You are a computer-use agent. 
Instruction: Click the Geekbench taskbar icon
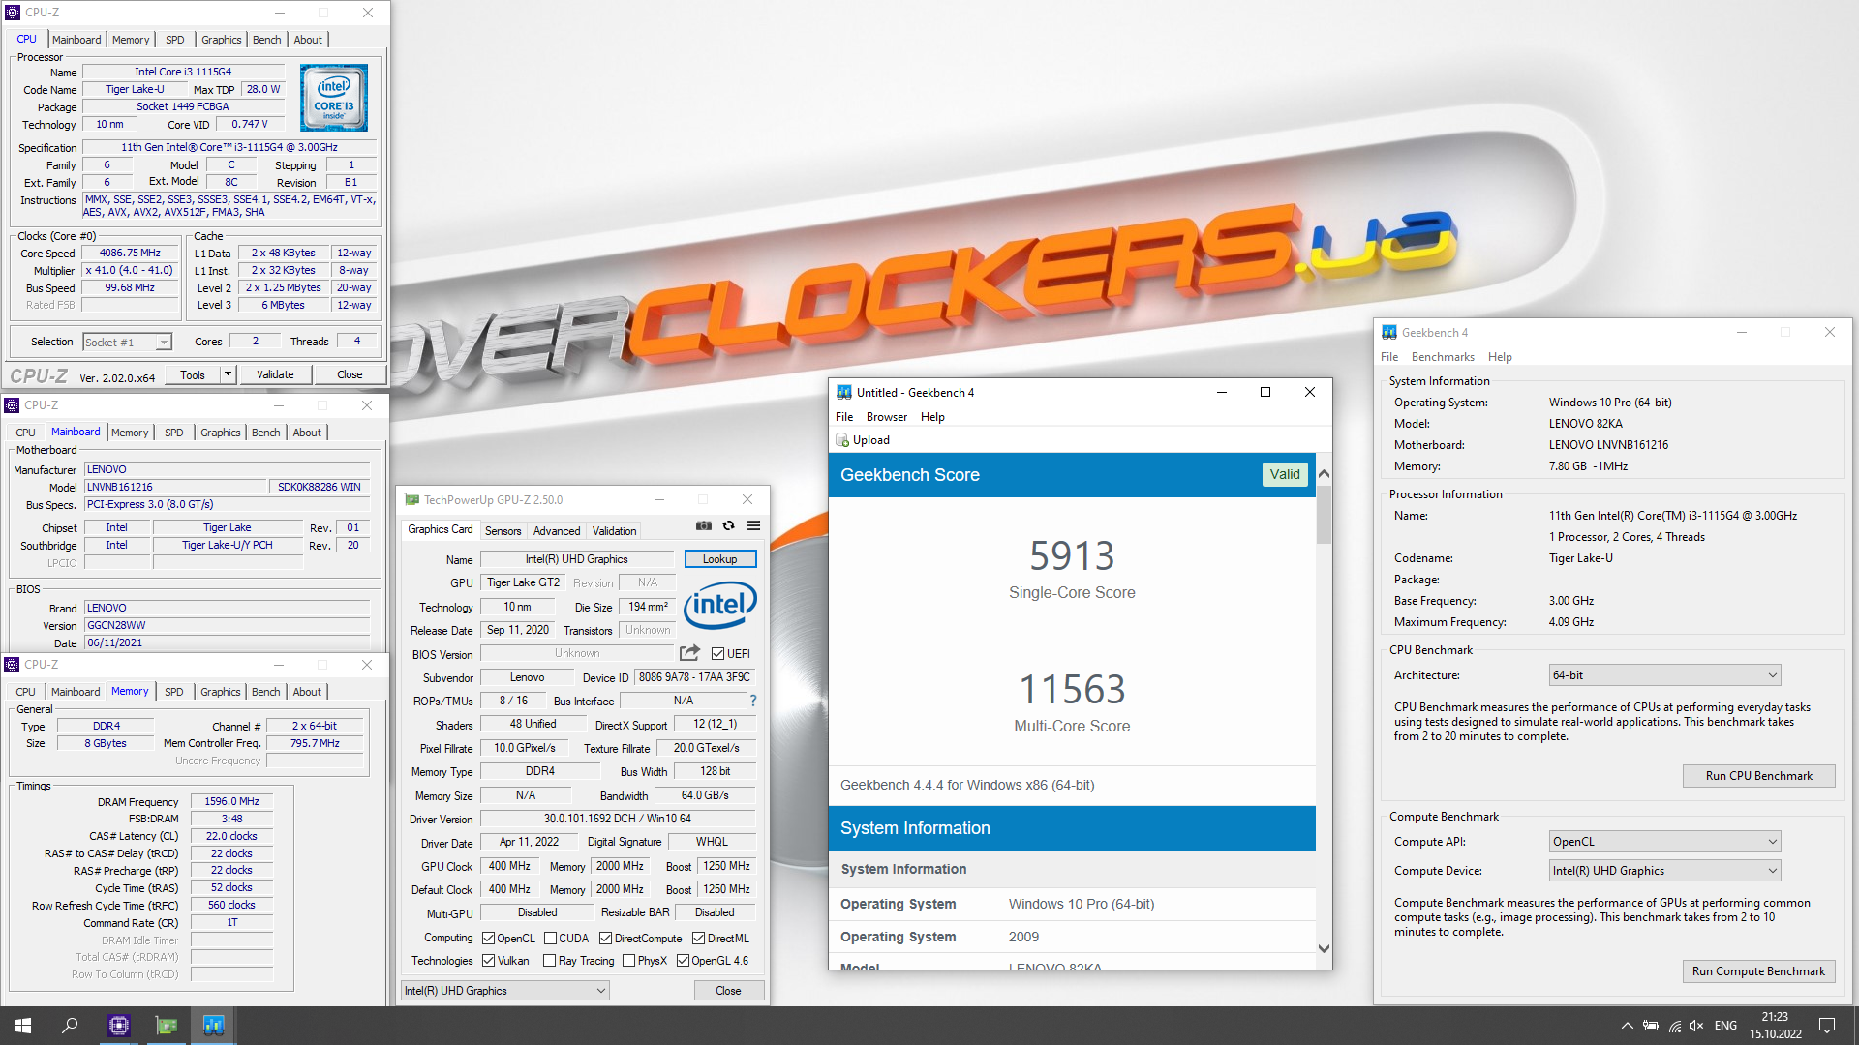[x=214, y=1026]
